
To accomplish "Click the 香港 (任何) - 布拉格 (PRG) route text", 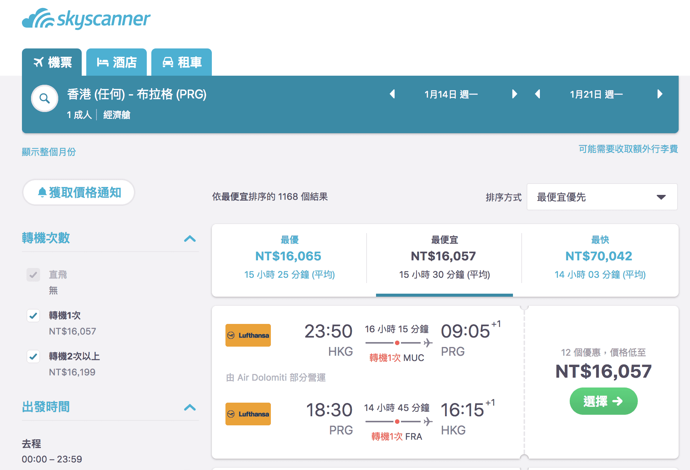I will tap(137, 94).
